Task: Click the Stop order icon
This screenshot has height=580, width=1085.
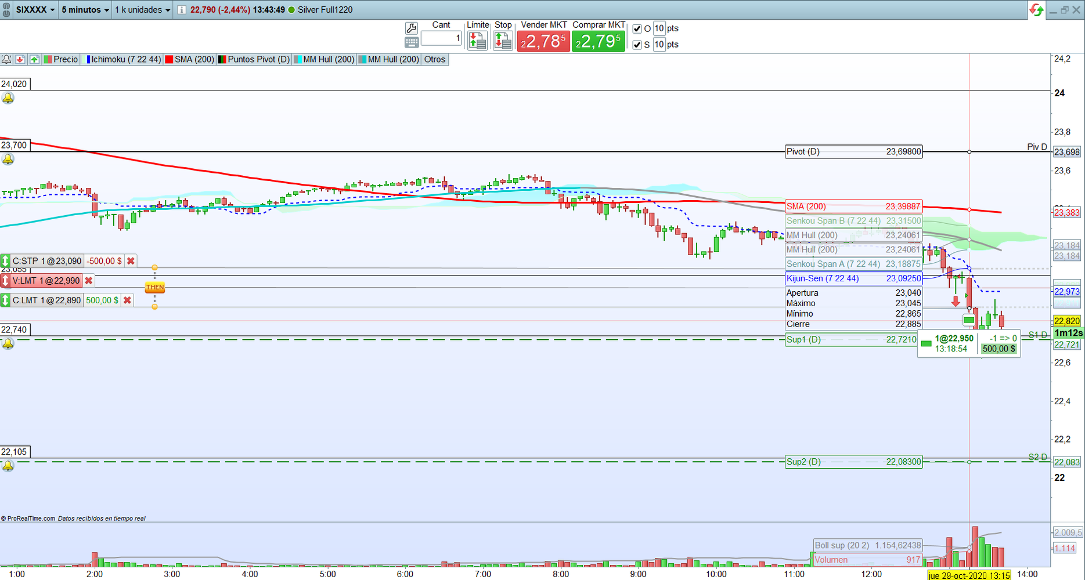Action: tap(503, 41)
